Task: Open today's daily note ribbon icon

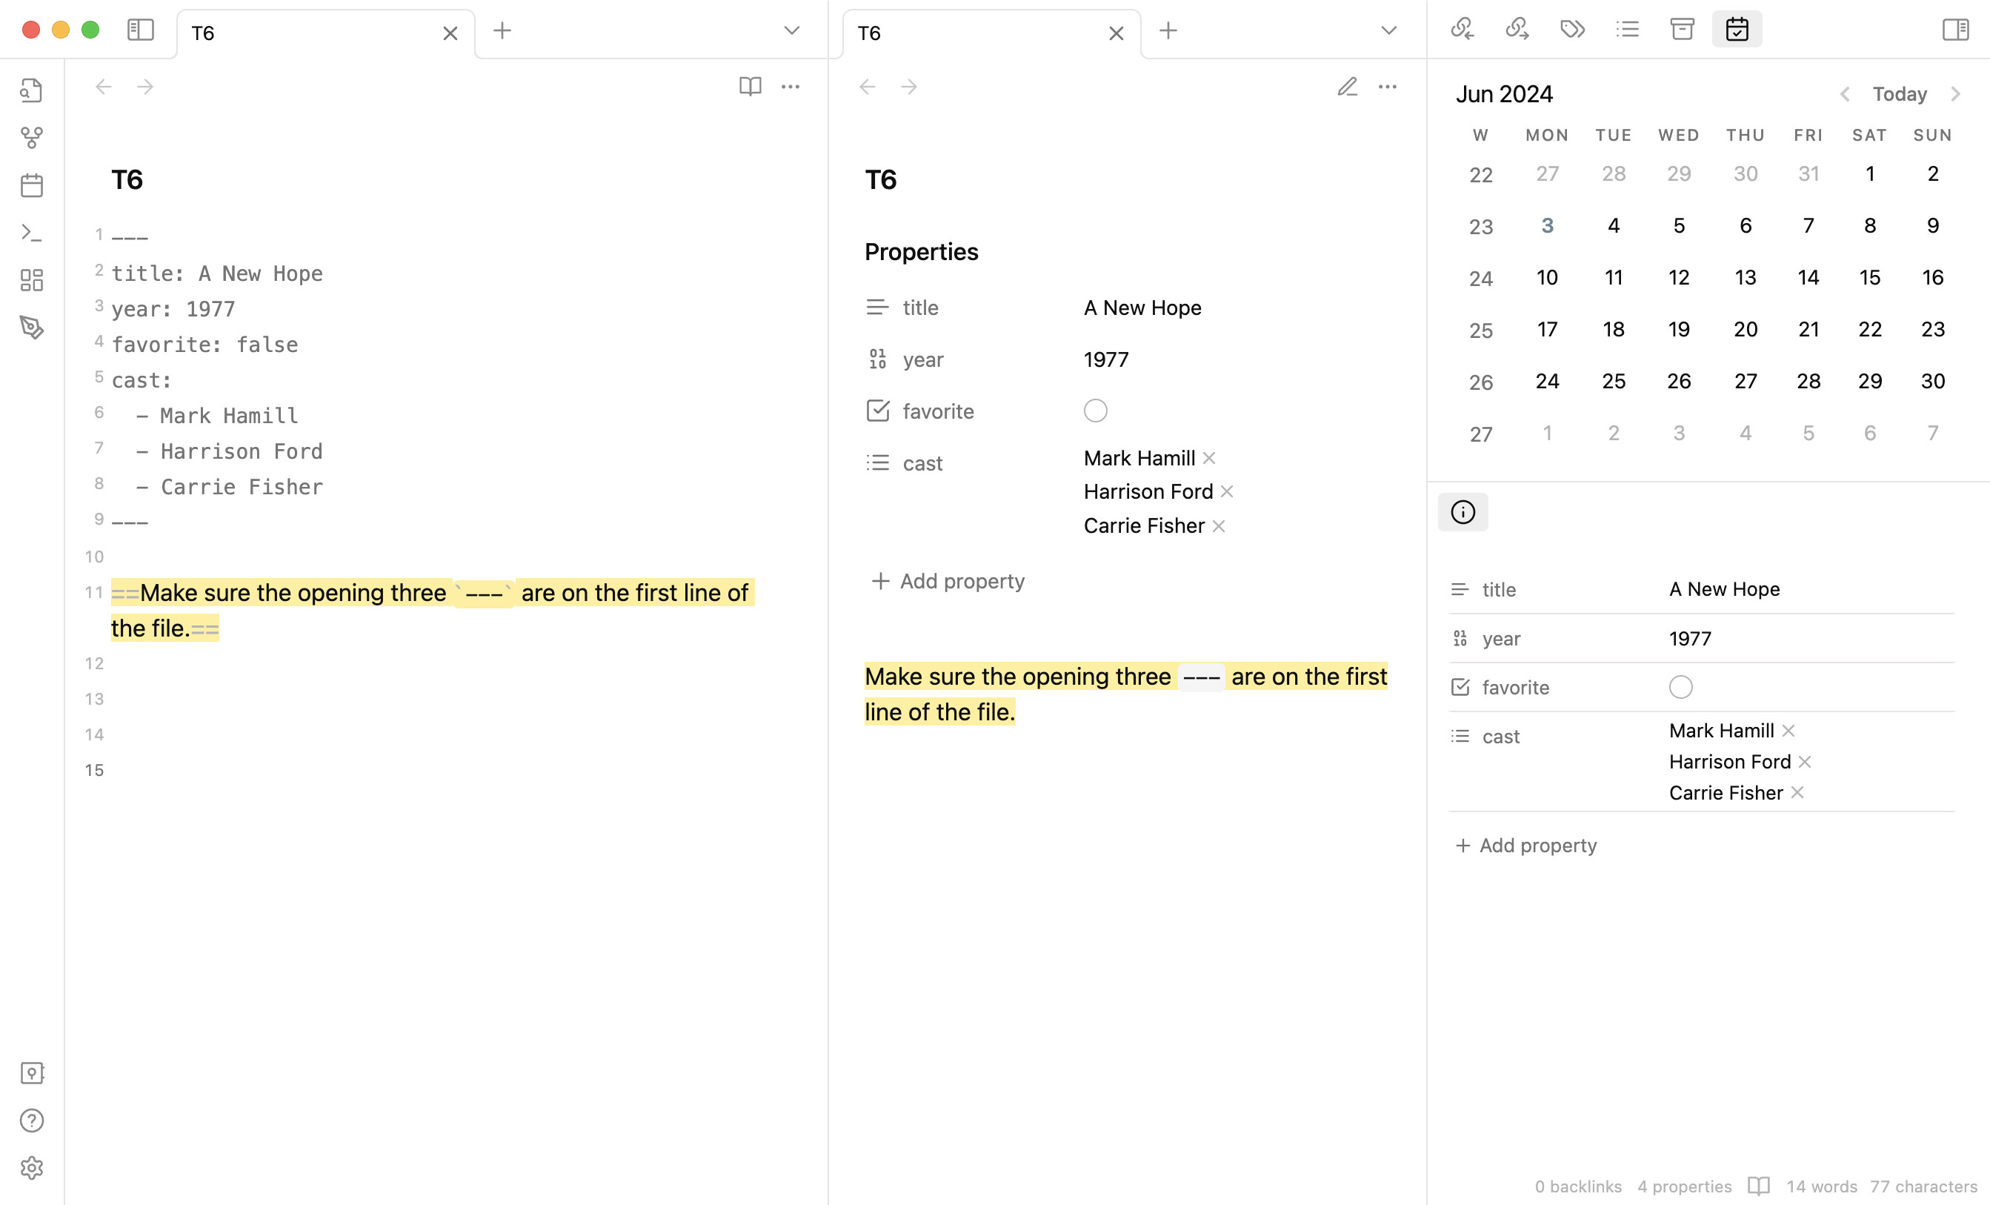Action: [x=32, y=186]
